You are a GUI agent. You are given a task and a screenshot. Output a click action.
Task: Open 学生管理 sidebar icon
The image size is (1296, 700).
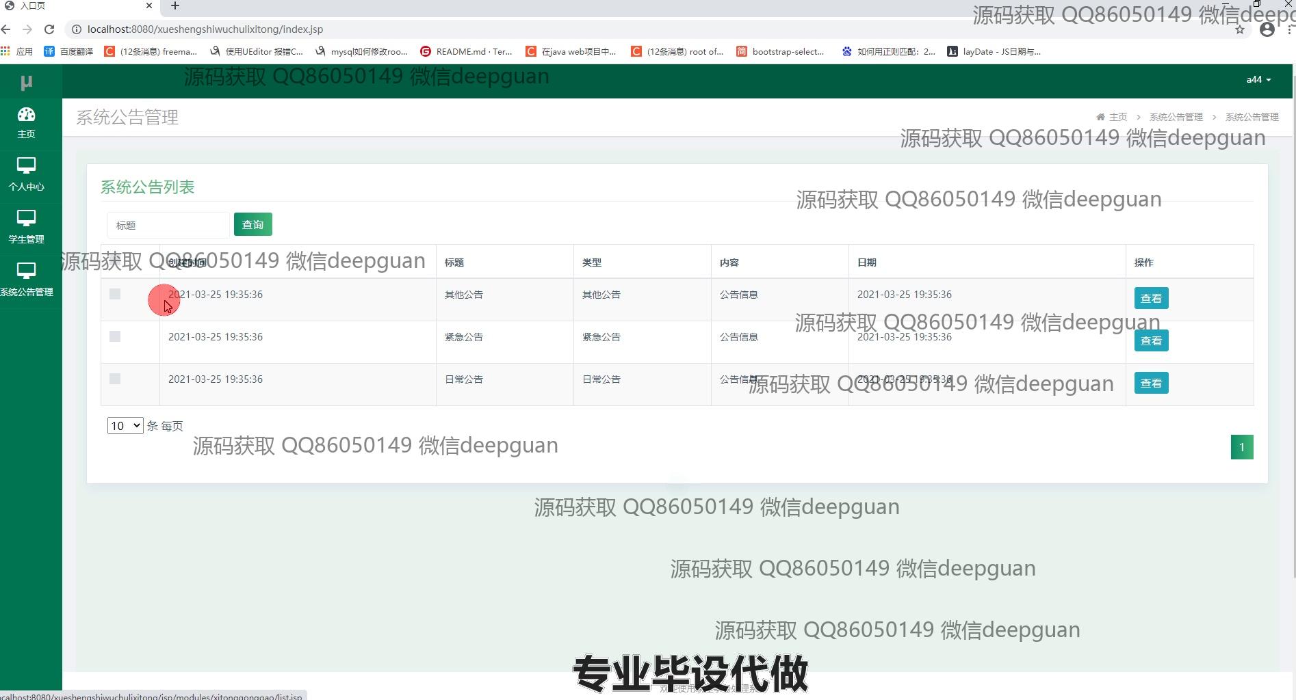26,219
